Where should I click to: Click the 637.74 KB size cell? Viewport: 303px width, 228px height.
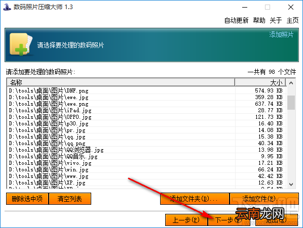coord(269,104)
